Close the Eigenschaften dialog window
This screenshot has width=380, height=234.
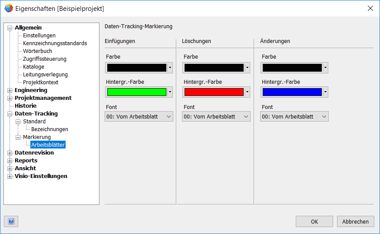tap(370, 8)
